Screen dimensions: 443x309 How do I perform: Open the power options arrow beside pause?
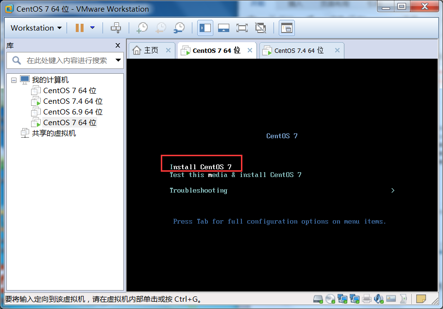tap(92, 28)
